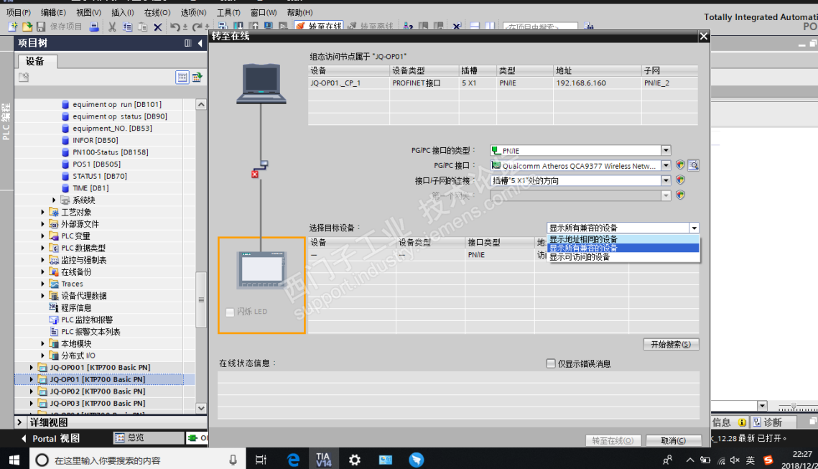Open the 编辑(E) menu

(53, 12)
